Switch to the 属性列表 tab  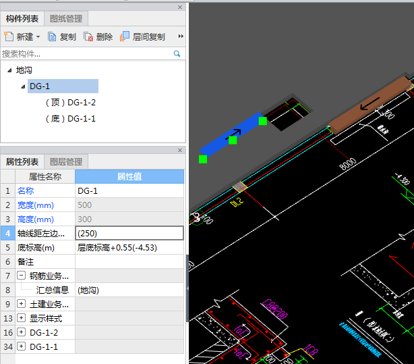22,162
